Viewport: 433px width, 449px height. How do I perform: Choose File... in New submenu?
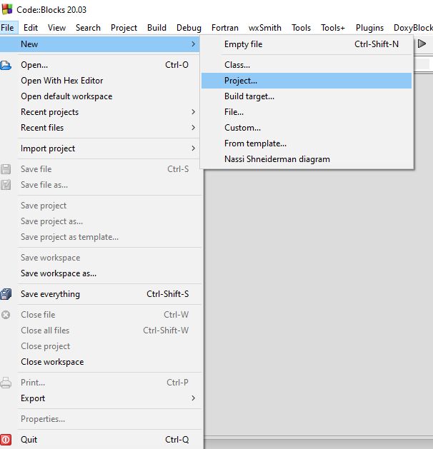pyautogui.click(x=307, y=112)
